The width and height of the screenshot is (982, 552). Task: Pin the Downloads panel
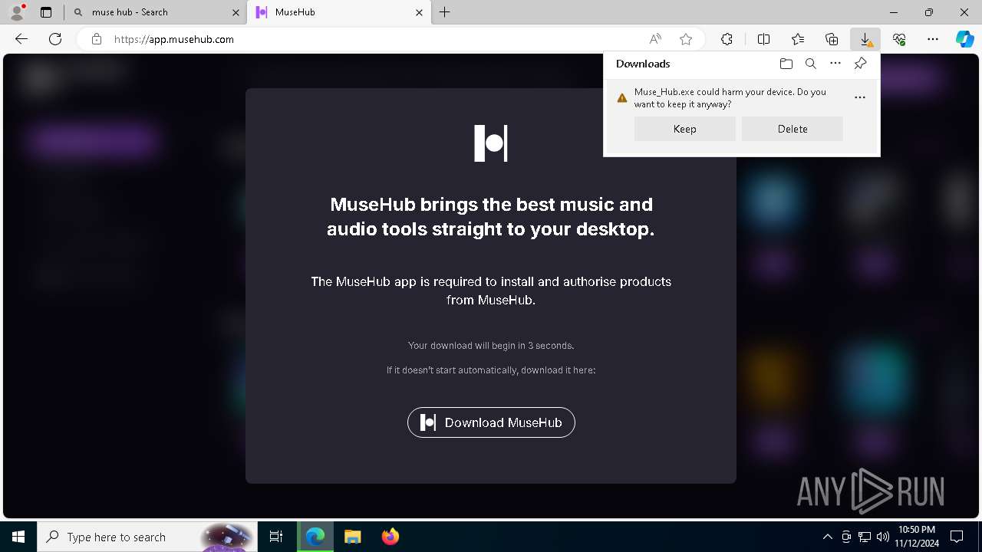[861, 64]
